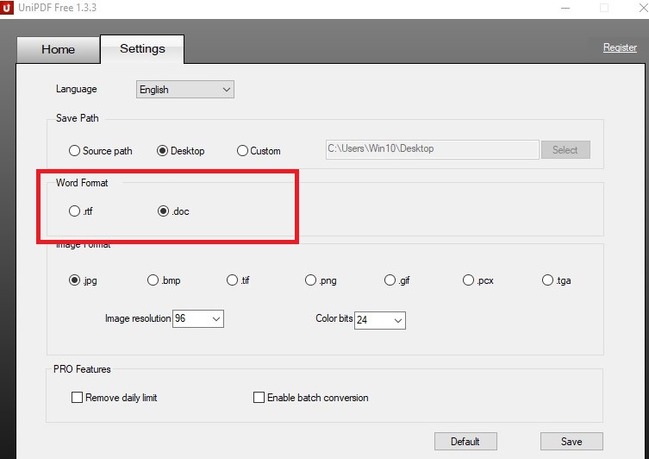Image resolution: width=649 pixels, height=459 pixels.
Task: Select the Source path radio button
Action: coord(101,151)
